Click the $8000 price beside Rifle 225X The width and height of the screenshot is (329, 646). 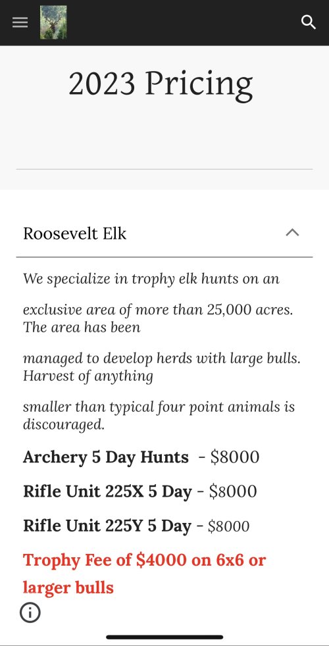coord(233,491)
